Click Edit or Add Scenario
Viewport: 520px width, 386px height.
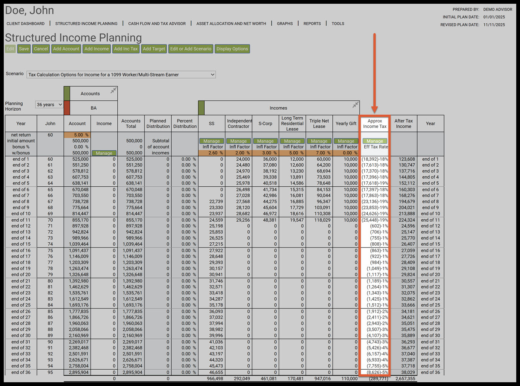pyautogui.click(x=191, y=49)
